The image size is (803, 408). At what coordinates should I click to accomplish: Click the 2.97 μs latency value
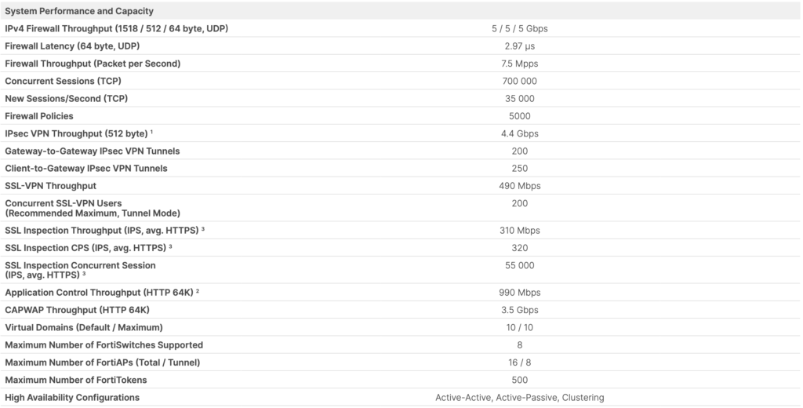(x=520, y=46)
